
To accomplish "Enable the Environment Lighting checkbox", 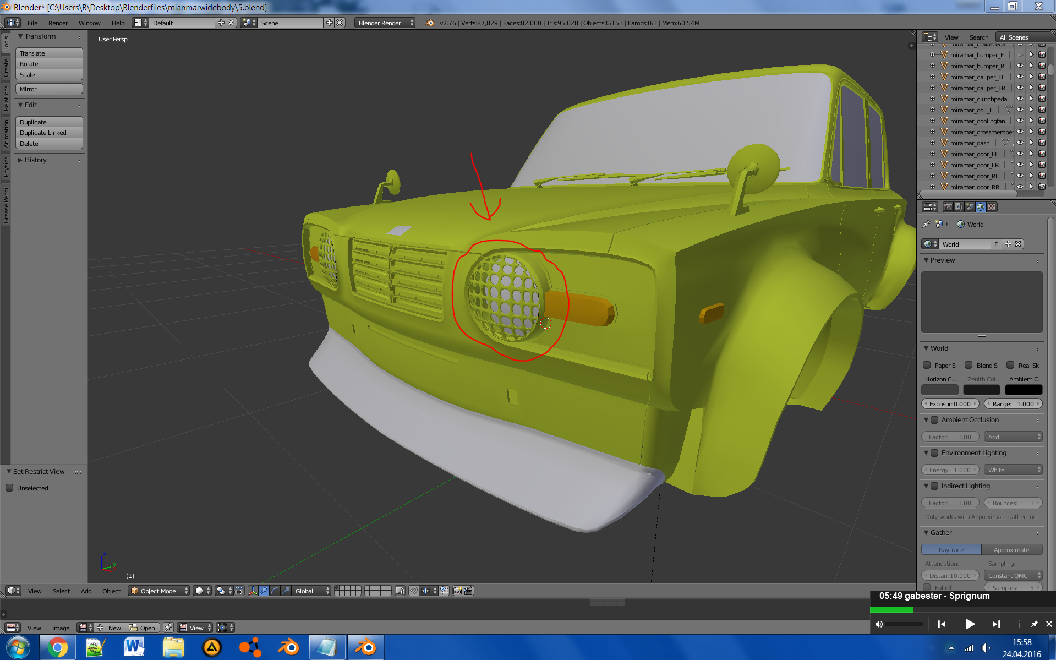I will (934, 452).
